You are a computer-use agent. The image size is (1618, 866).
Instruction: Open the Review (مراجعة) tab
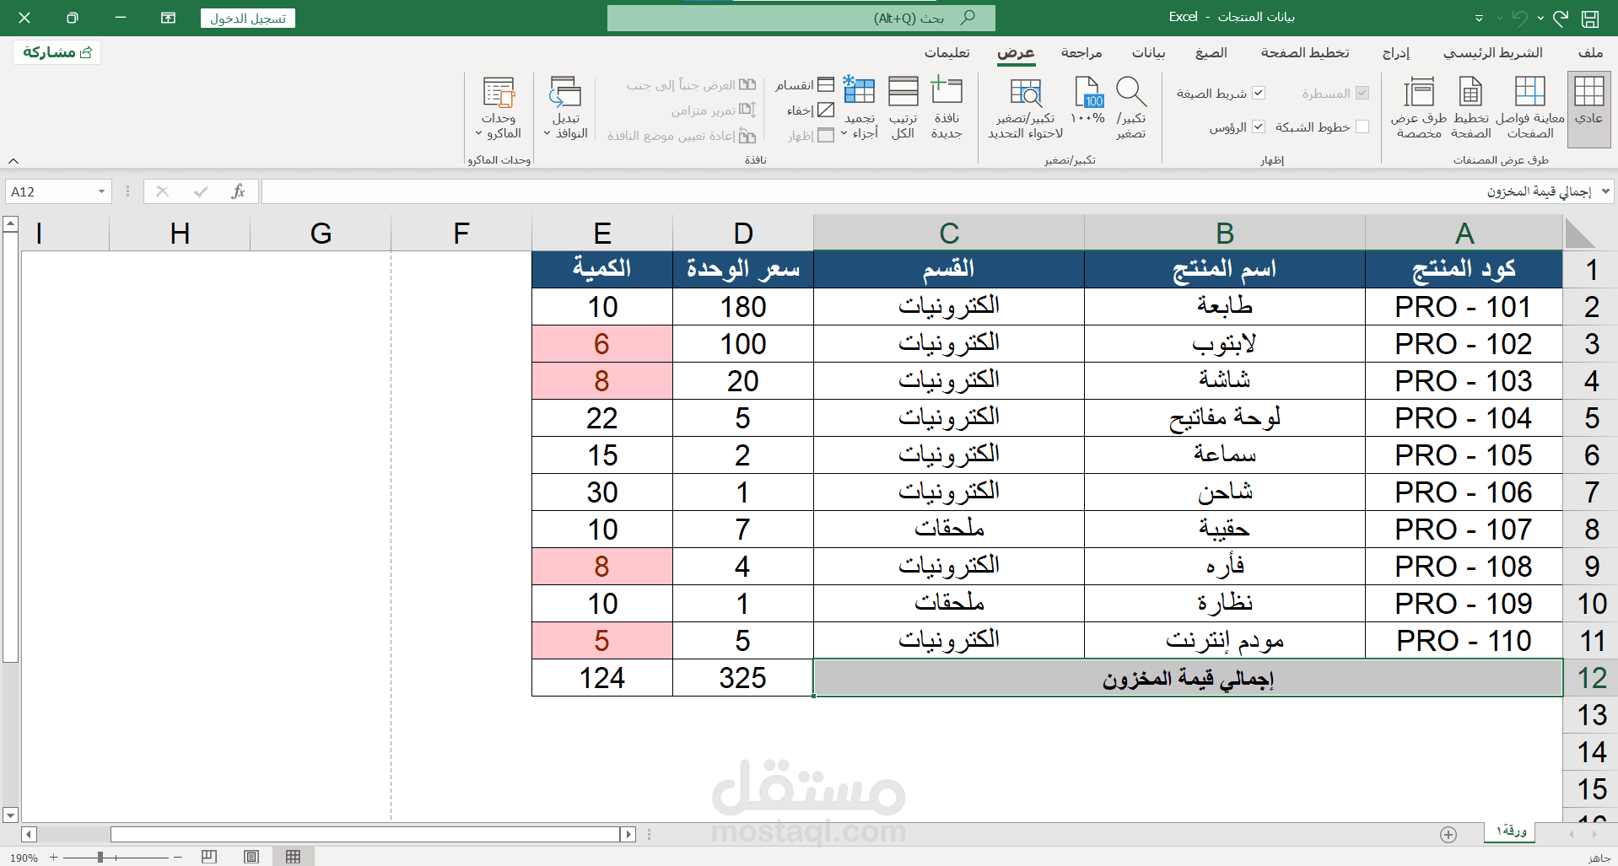pyautogui.click(x=1081, y=52)
